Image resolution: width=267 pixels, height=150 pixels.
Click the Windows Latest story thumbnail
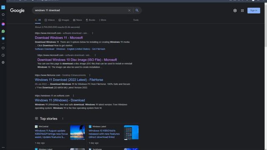[131, 132]
